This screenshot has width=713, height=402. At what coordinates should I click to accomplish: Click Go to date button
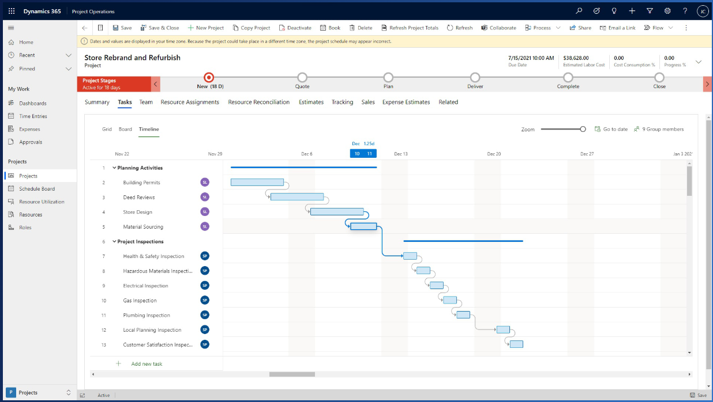click(x=611, y=129)
